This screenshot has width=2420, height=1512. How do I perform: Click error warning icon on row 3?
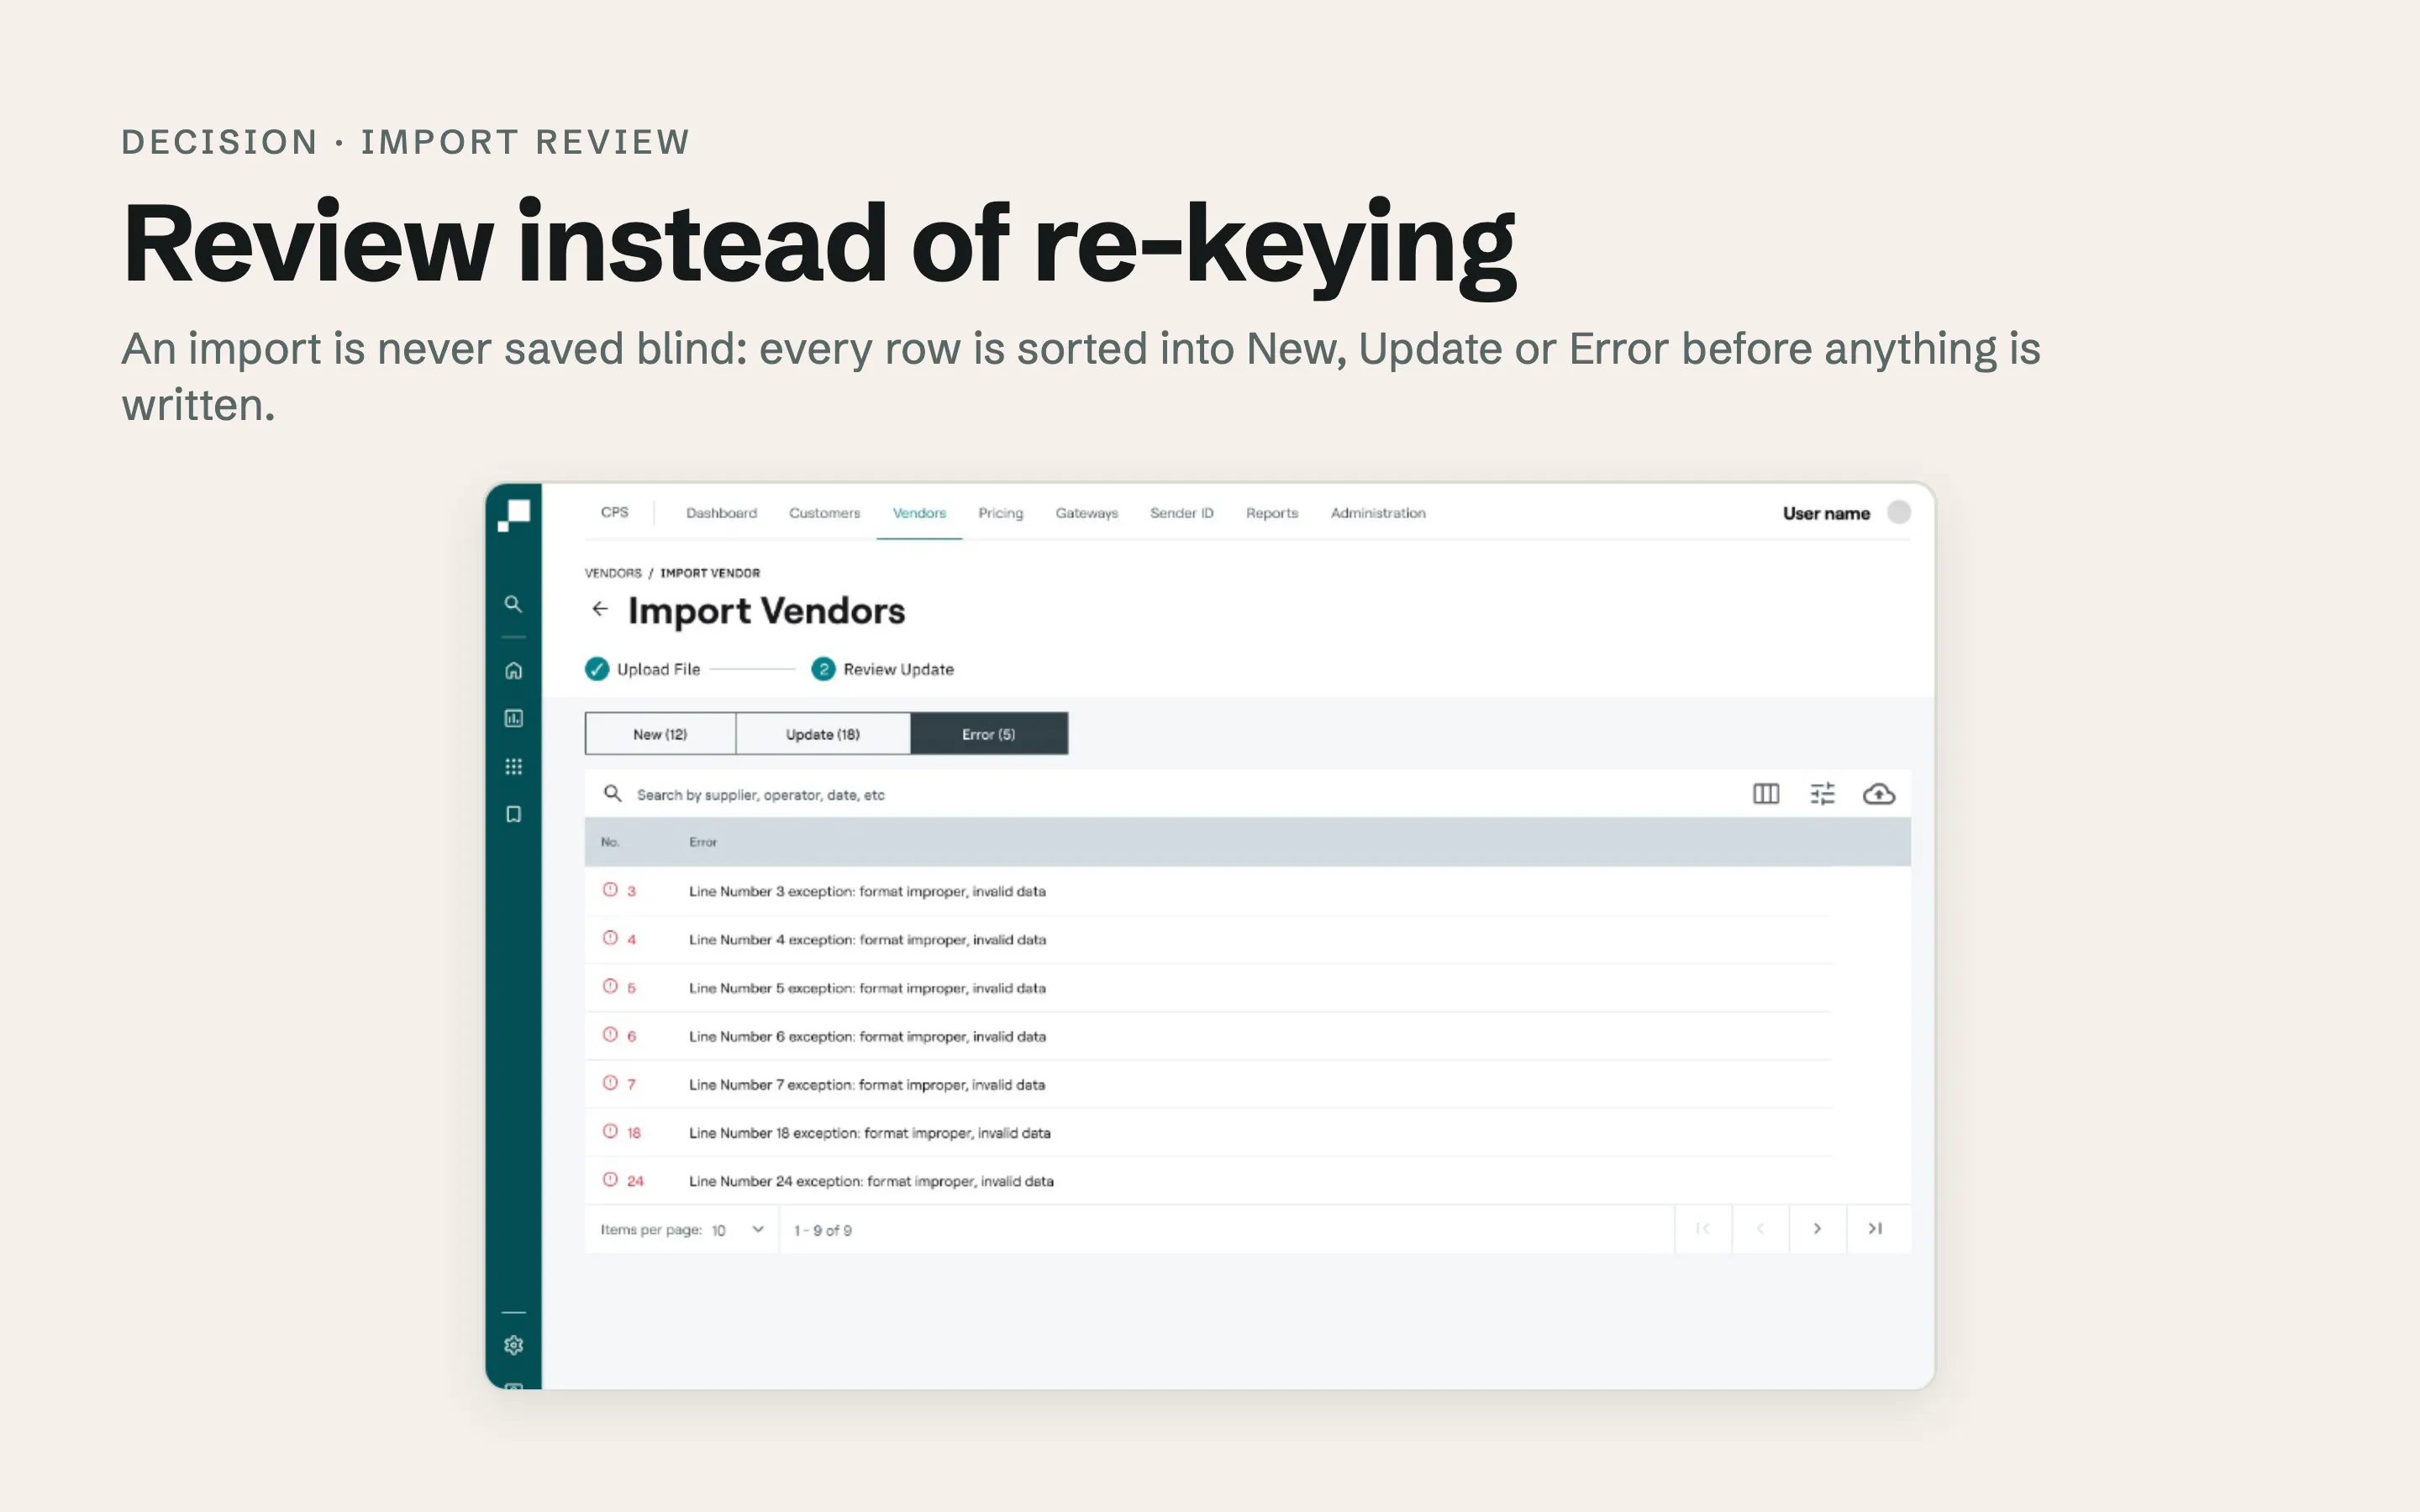coord(610,889)
